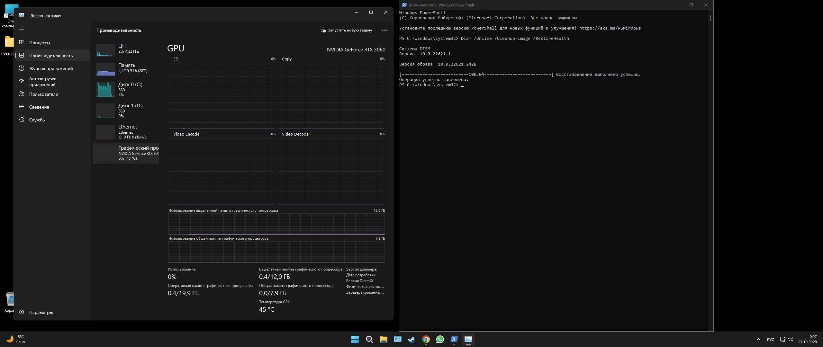
Task: Open the Processes icon in the sidebar
Action: (x=22, y=42)
